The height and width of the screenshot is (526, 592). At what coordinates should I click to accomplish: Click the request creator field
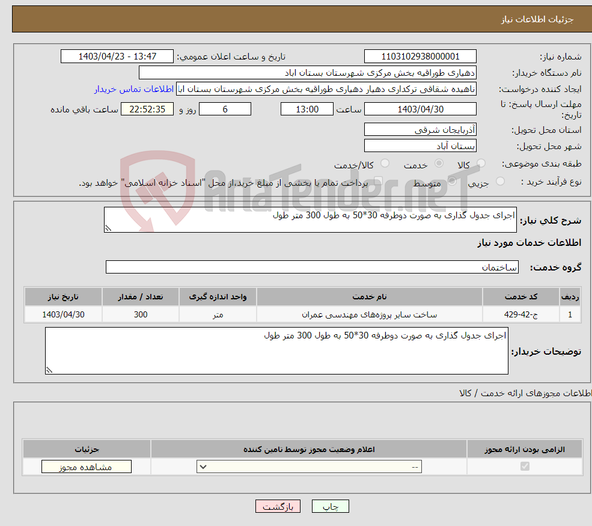326,89
